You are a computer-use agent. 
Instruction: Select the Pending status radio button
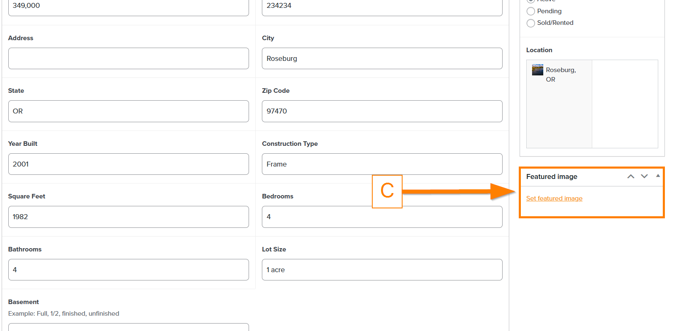pyautogui.click(x=531, y=12)
